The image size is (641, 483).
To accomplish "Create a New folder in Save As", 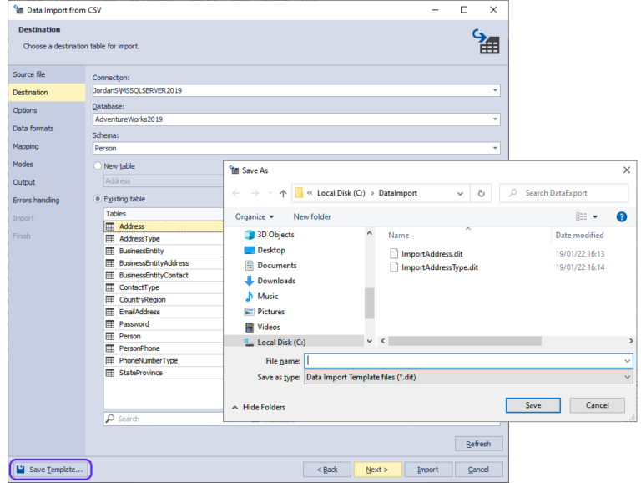I will 312,216.
